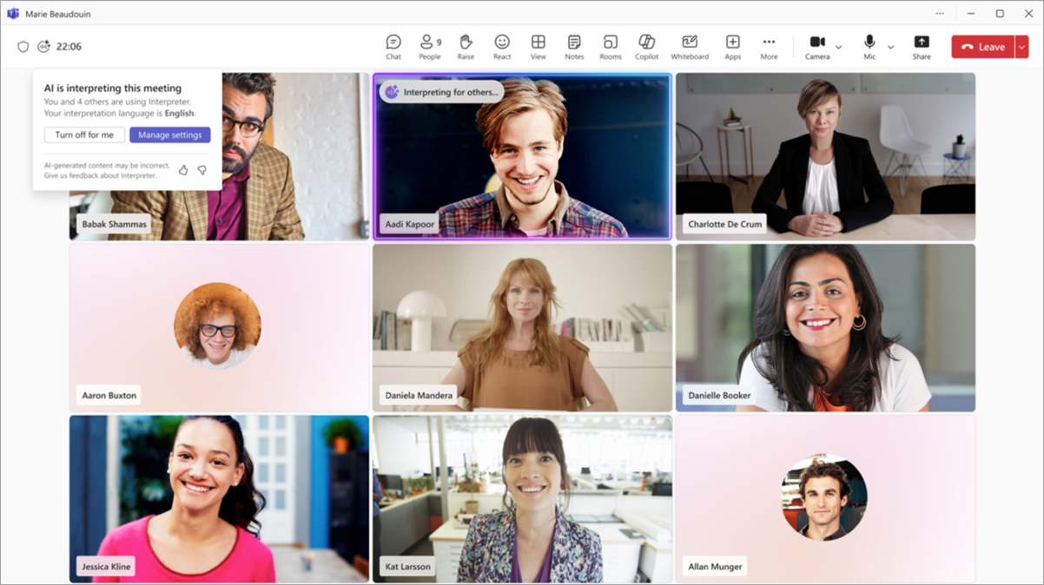Turn off your Camera

[816, 46]
